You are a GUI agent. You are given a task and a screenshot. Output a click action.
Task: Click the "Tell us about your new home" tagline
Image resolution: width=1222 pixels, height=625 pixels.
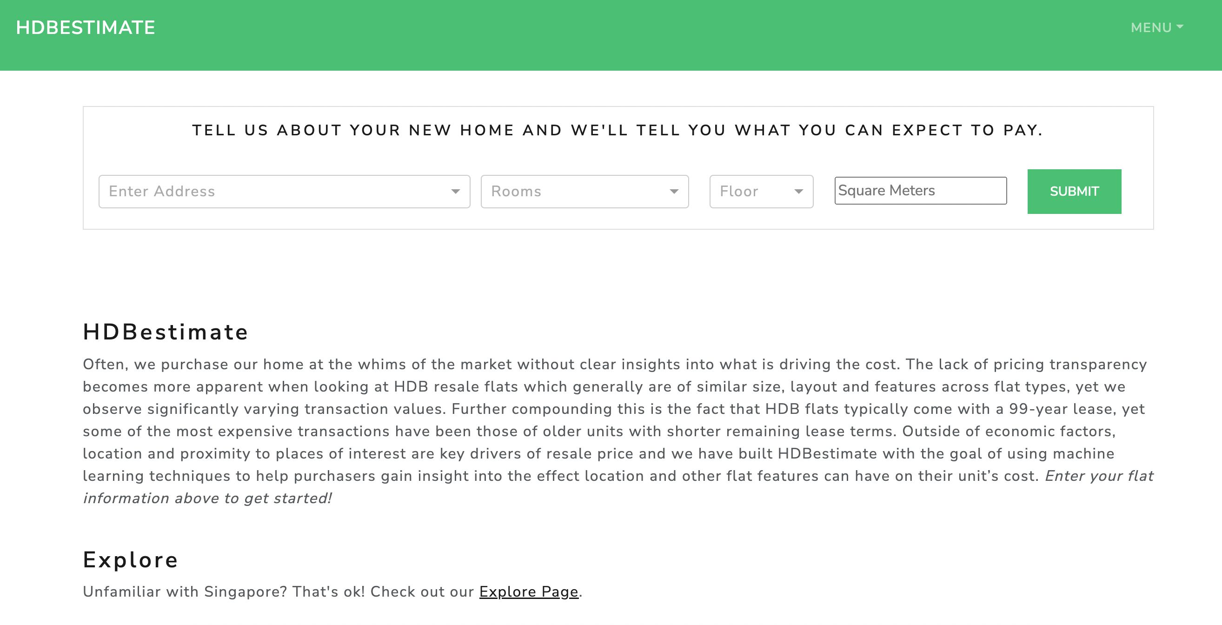pyautogui.click(x=618, y=130)
